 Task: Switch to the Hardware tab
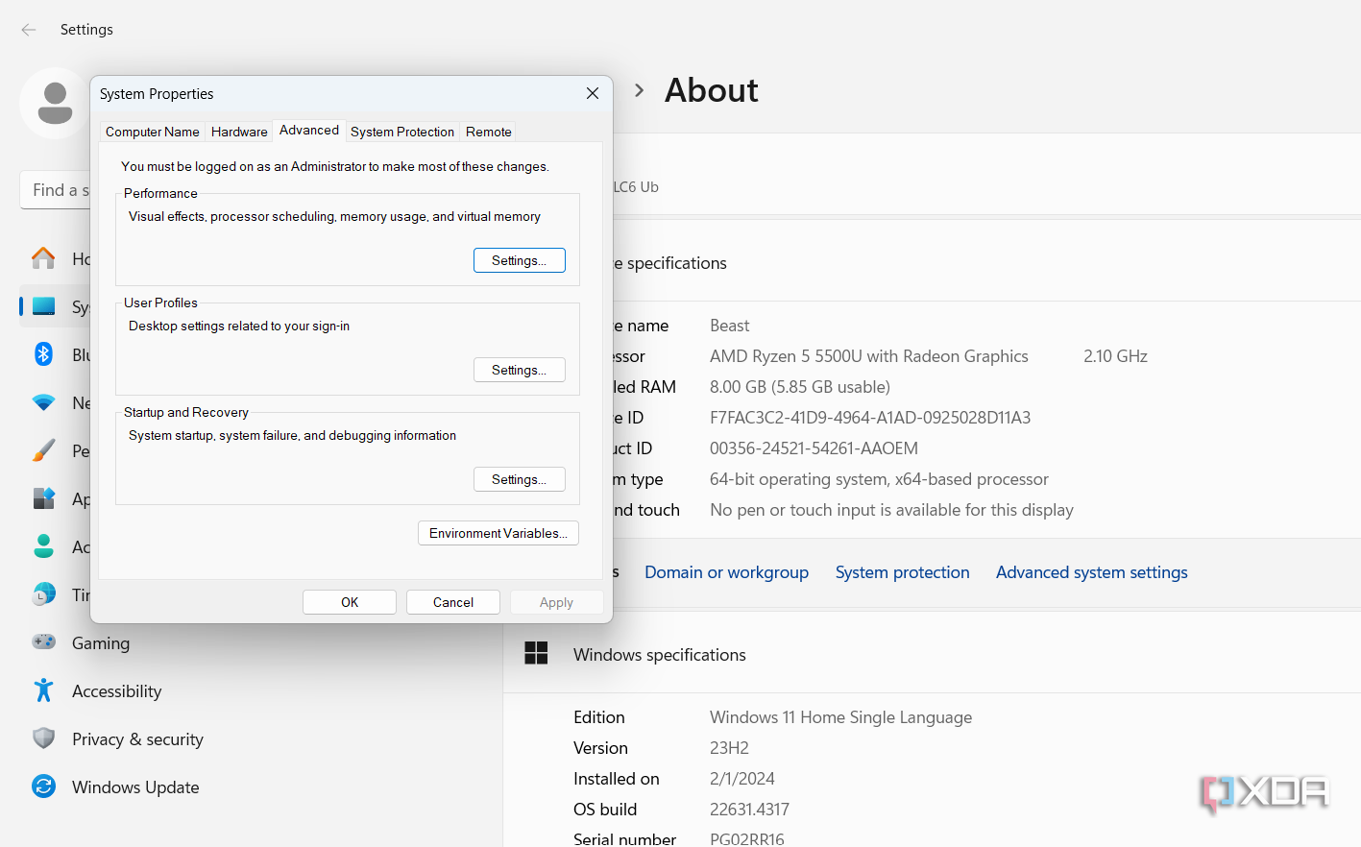click(x=239, y=133)
